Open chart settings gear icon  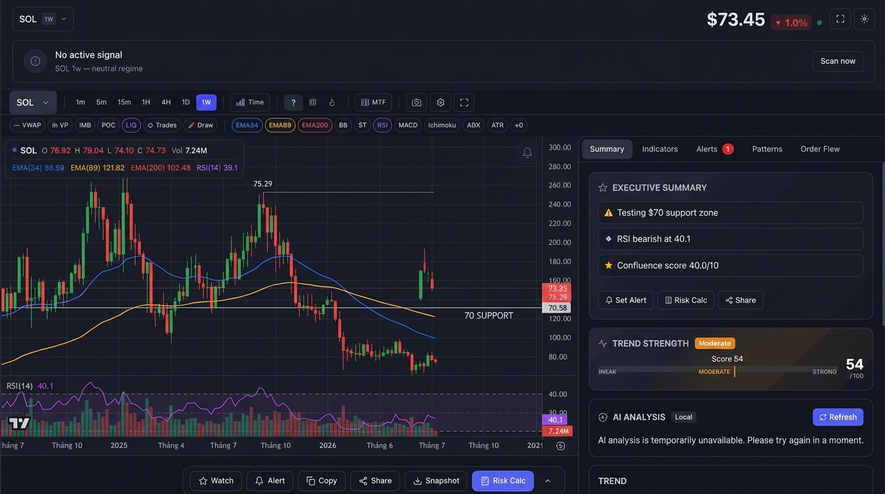point(441,102)
